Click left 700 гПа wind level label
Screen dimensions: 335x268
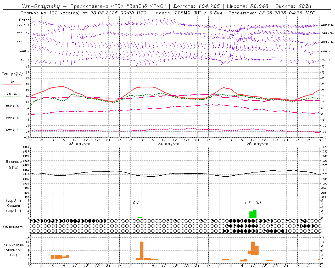23,33
